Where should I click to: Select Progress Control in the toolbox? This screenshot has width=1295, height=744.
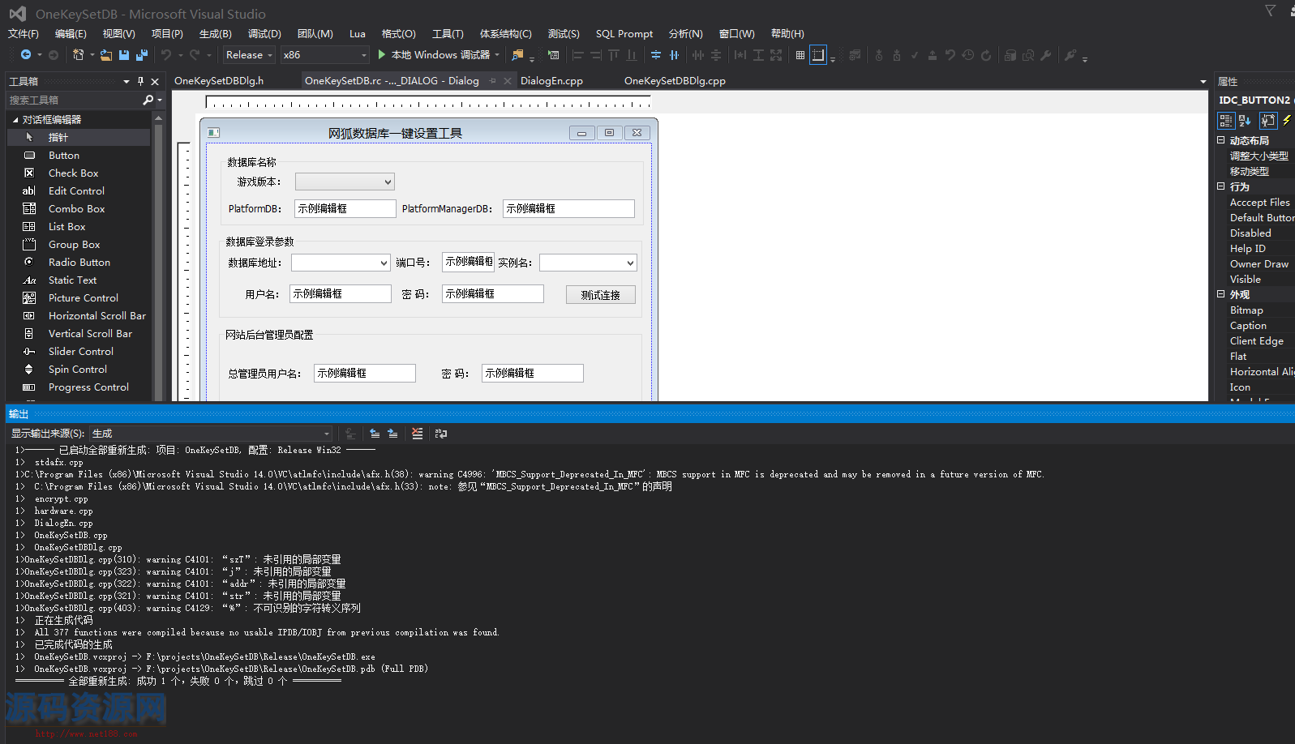[88, 387]
